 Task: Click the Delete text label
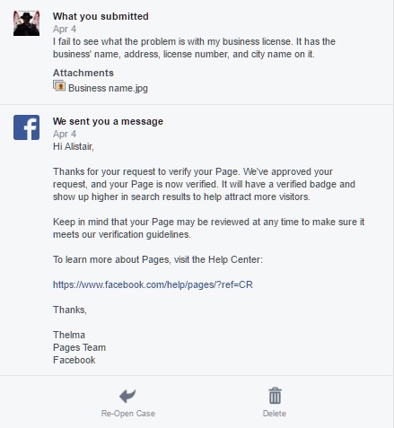pos(275,414)
